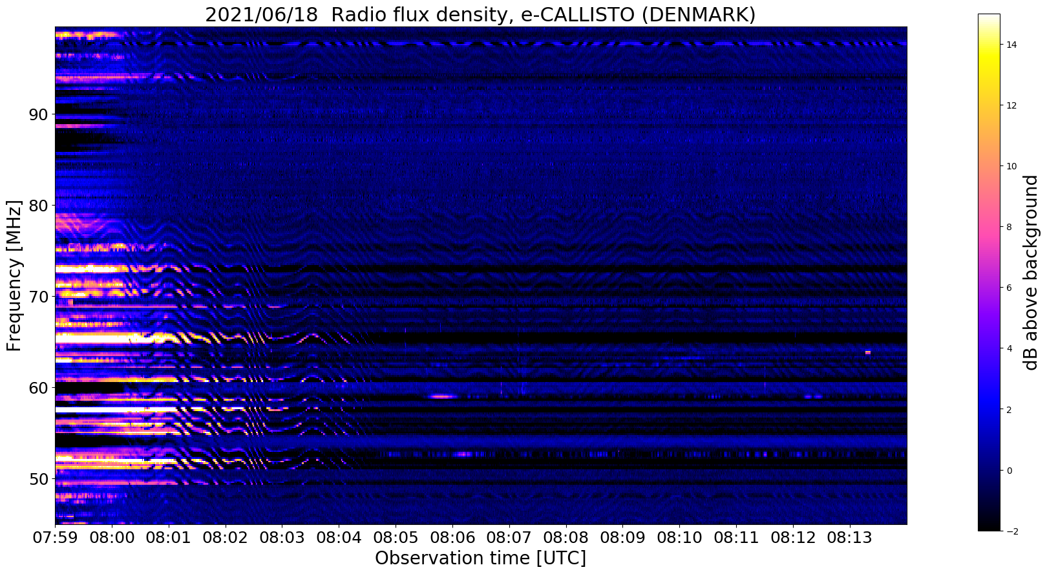Click the colorbar tick label 0
This screenshot has height=574, width=1047.
(1008, 471)
